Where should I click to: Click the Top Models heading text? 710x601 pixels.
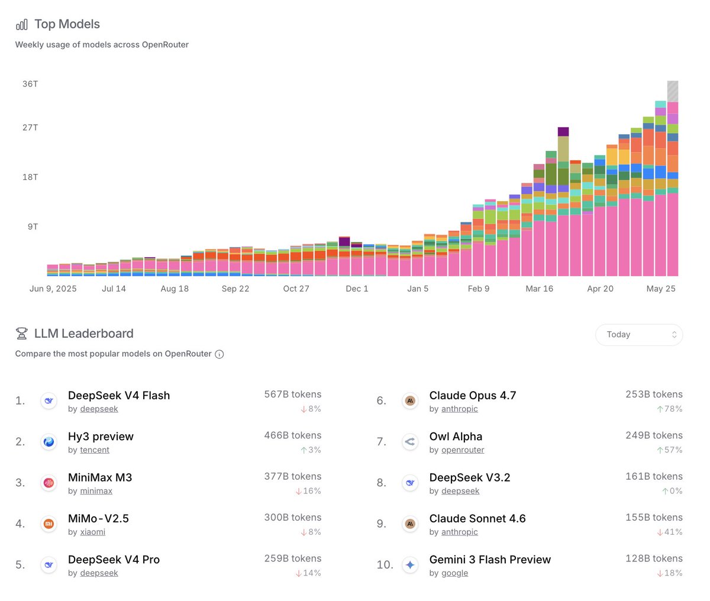tap(67, 24)
